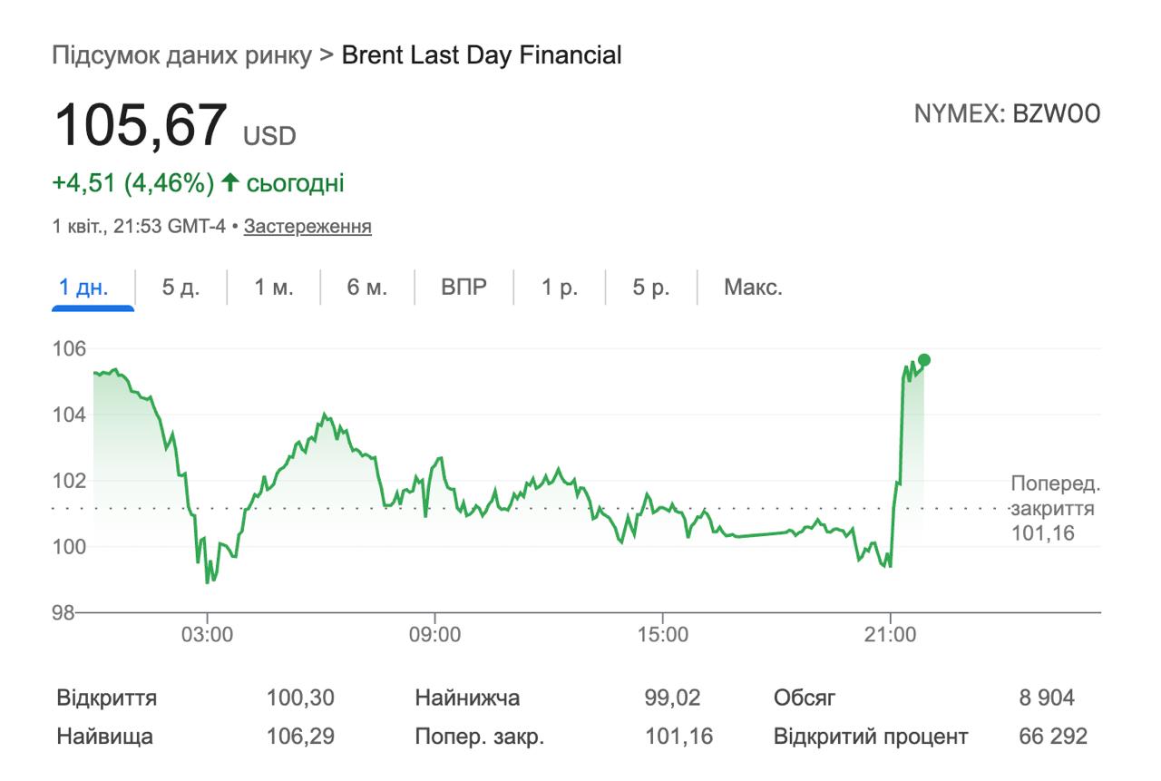
Task: Click the Підсумок даних ринку breadcrumb
Action: [x=182, y=55]
